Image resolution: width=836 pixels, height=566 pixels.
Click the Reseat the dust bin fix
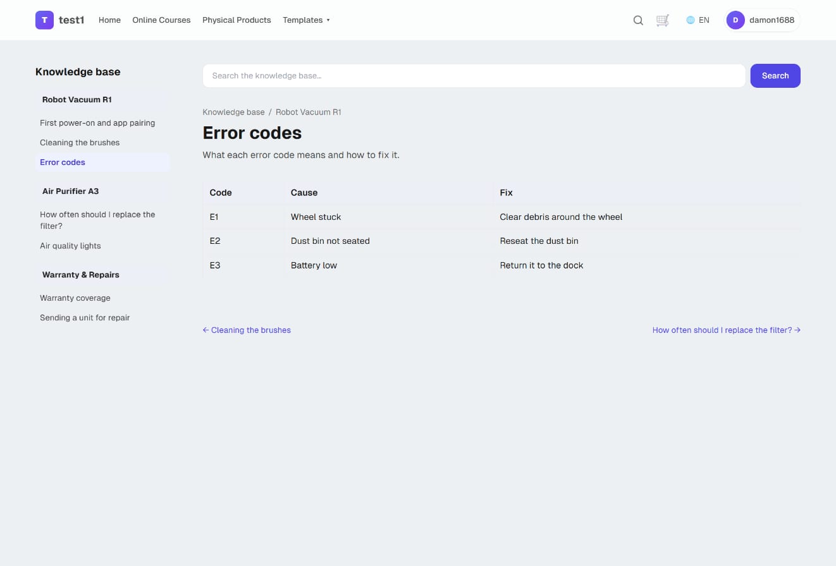click(x=647, y=241)
